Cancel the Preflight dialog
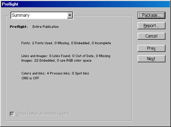Screen dimensions: 171x127 click(x=151, y=36)
